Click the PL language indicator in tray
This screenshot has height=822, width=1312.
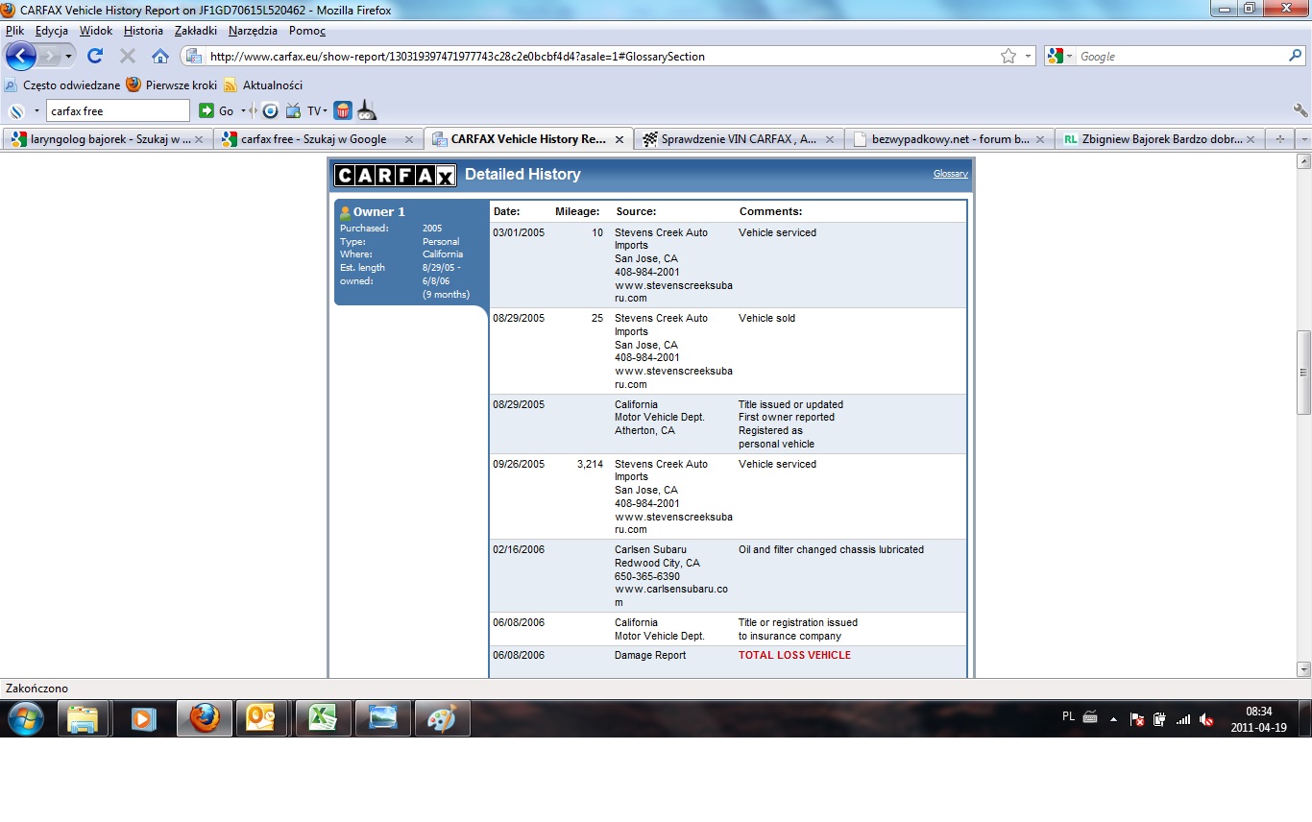(1069, 716)
